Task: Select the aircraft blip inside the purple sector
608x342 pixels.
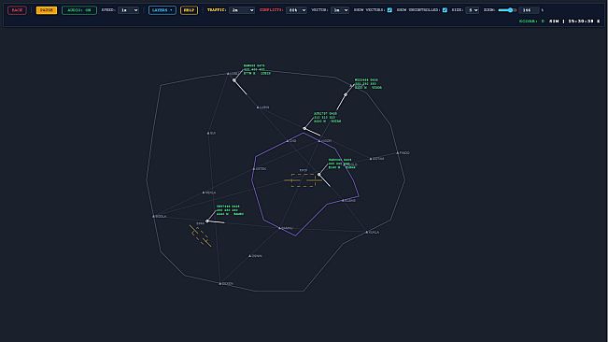Action: click(x=318, y=175)
